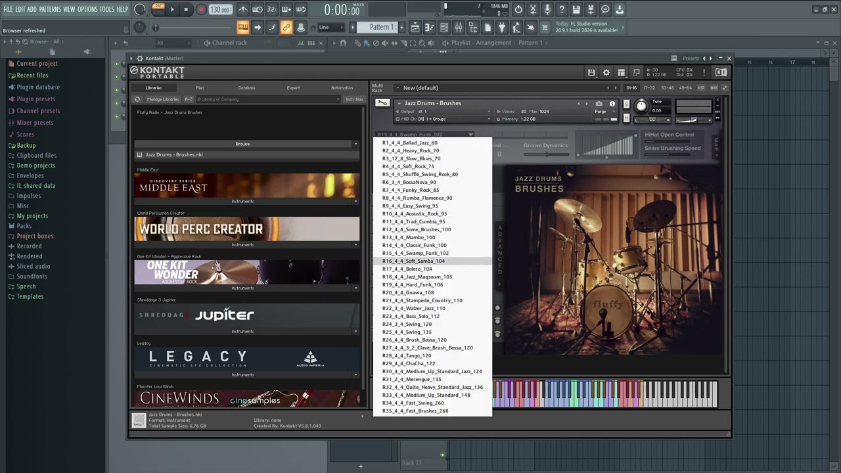Viewport: 841px width, 473px height.
Task: Click the metronome icon in toolbar
Action: [x=243, y=10]
